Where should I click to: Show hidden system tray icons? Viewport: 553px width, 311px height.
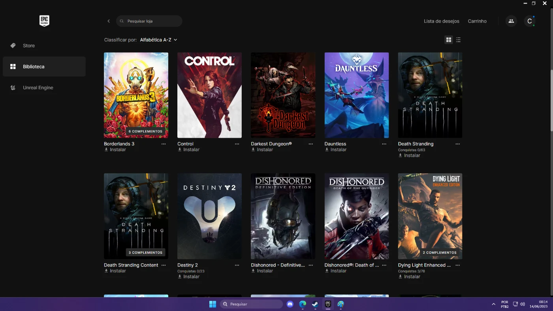pyautogui.click(x=493, y=304)
